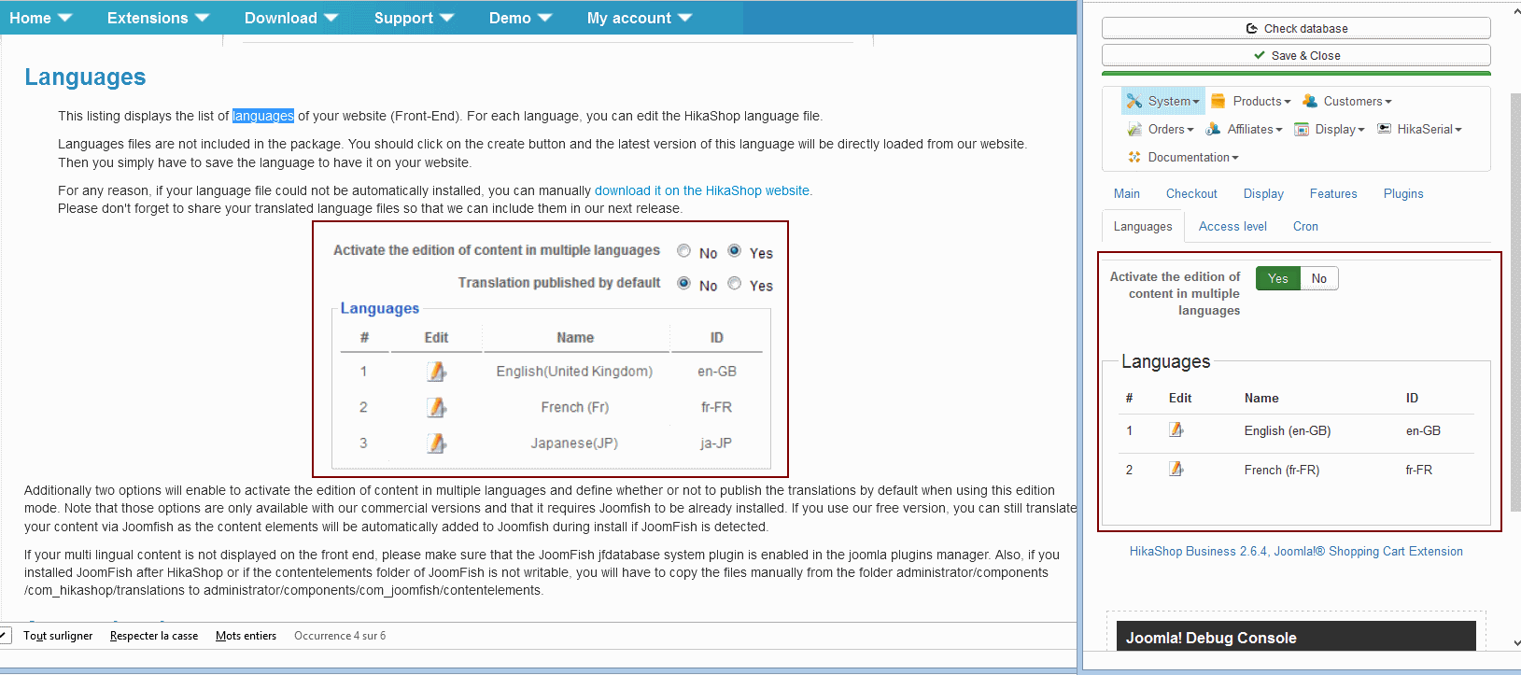Toggle Mots entiers find option
The image size is (1521, 675).
click(x=246, y=636)
